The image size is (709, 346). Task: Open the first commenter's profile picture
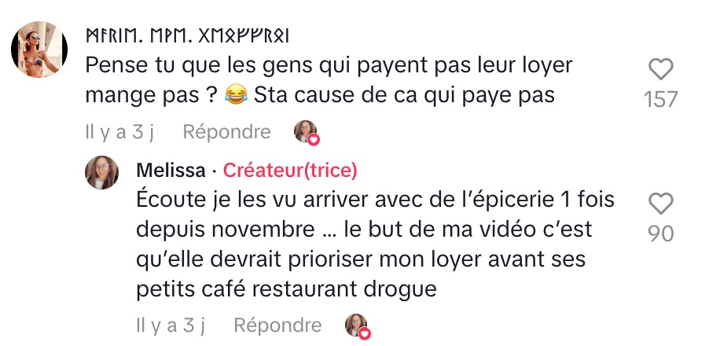click(x=39, y=50)
